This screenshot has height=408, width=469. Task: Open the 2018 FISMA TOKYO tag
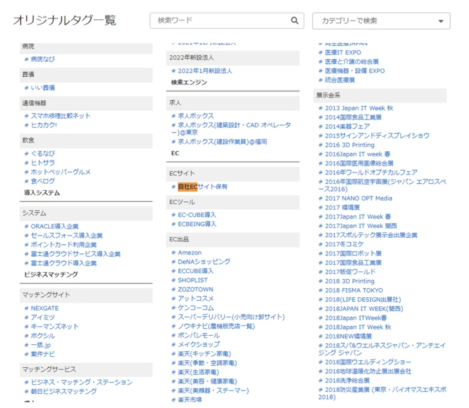(353, 290)
